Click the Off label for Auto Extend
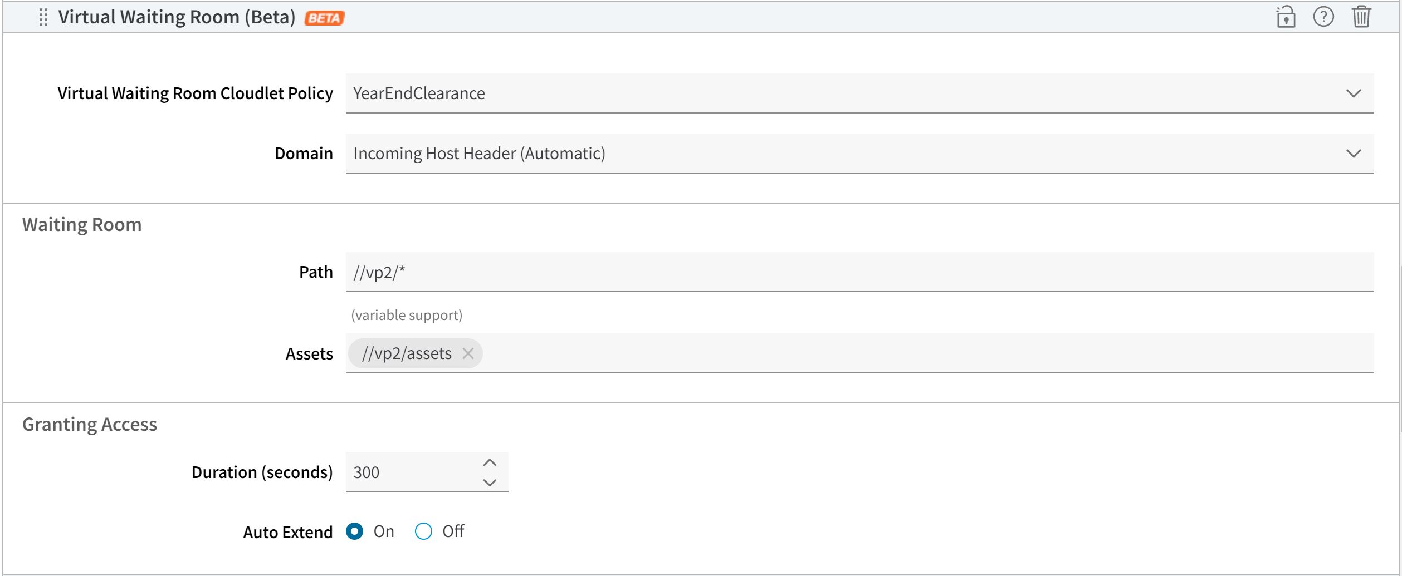This screenshot has width=1402, height=576. point(453,531)
